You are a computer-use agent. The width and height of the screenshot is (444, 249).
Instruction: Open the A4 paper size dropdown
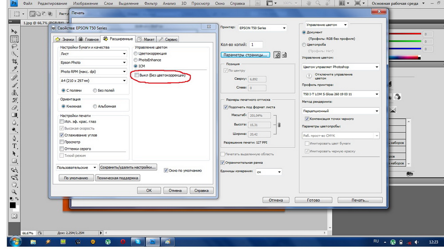[124, 81]
